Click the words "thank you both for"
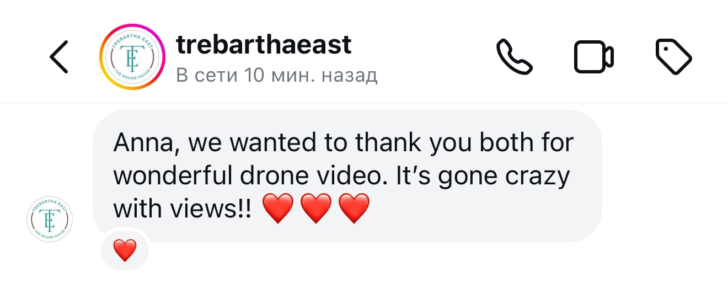Screen dimensions: 728x287 pyautogui.click(x=464, y=143)
